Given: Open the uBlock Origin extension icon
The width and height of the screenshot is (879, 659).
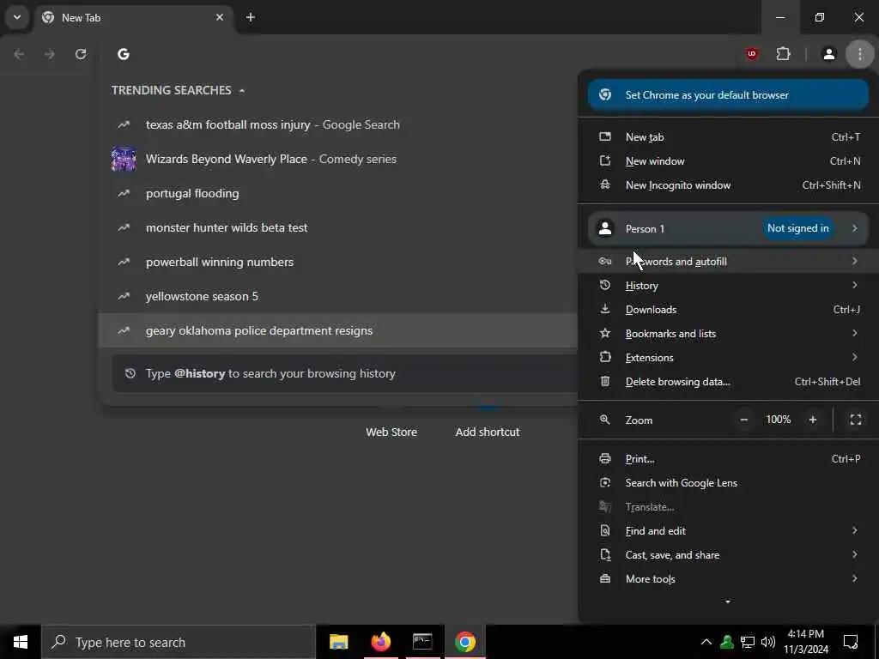Looking at the screenshot, I should click(752, 54).
